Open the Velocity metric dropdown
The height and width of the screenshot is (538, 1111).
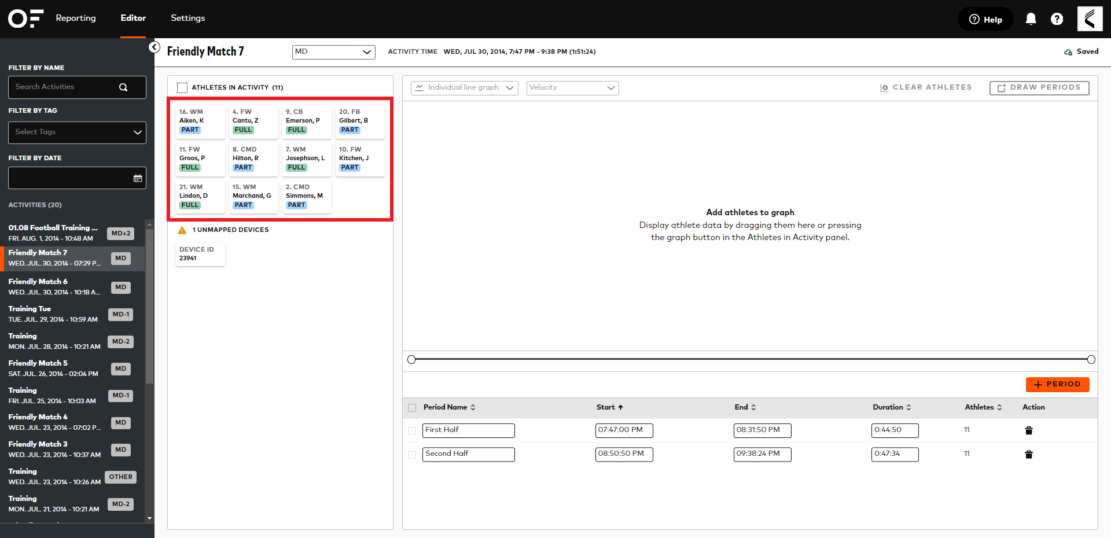click(x=572, y=87)
